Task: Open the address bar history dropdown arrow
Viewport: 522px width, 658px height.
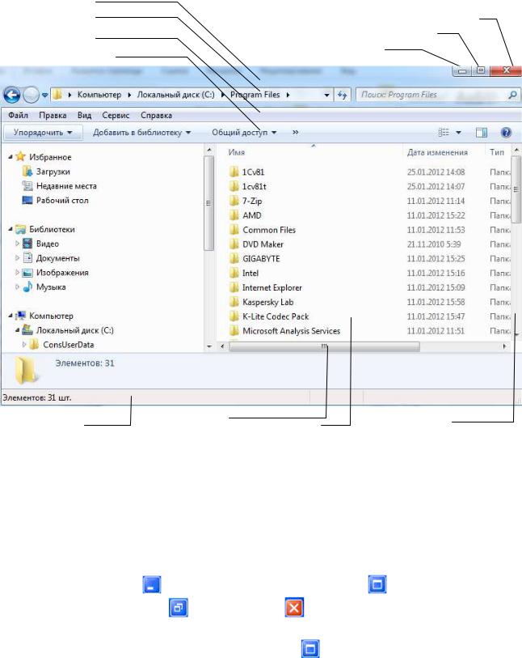Action: [x=326, y=96]
